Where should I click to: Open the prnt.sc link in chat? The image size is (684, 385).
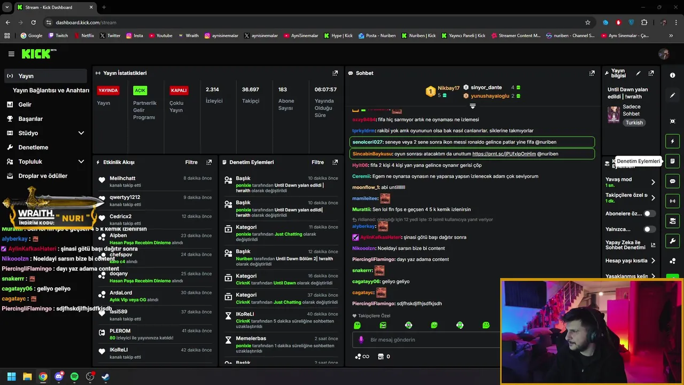pyautogui.click(x=504, y=154)
